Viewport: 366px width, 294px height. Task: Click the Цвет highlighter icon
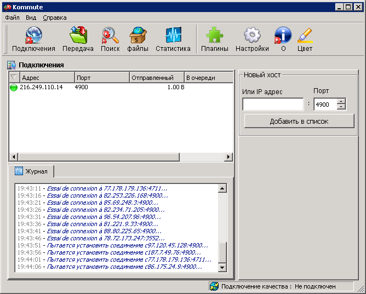[305, 35]
